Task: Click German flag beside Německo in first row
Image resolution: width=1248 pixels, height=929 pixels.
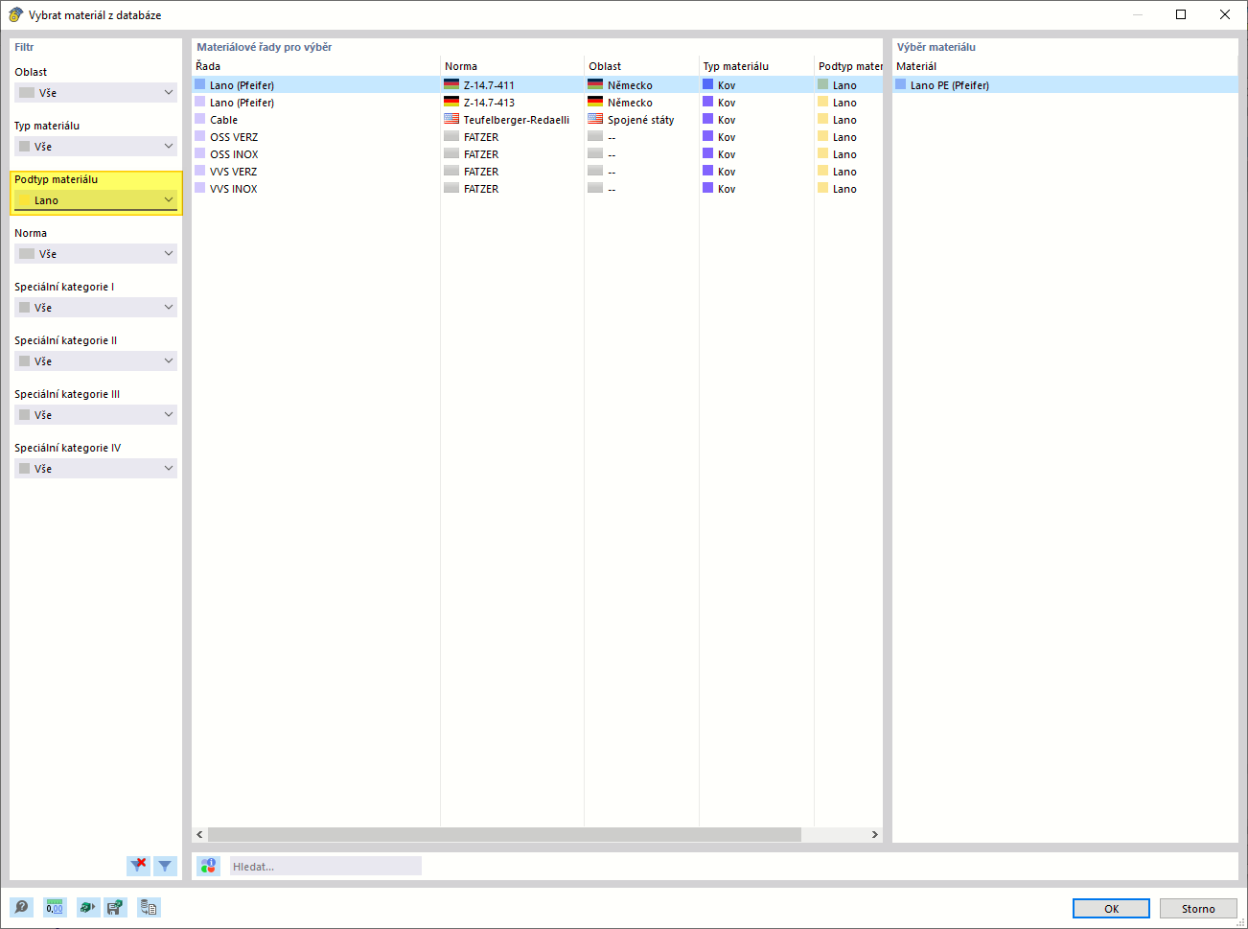Action: [595, 84]
